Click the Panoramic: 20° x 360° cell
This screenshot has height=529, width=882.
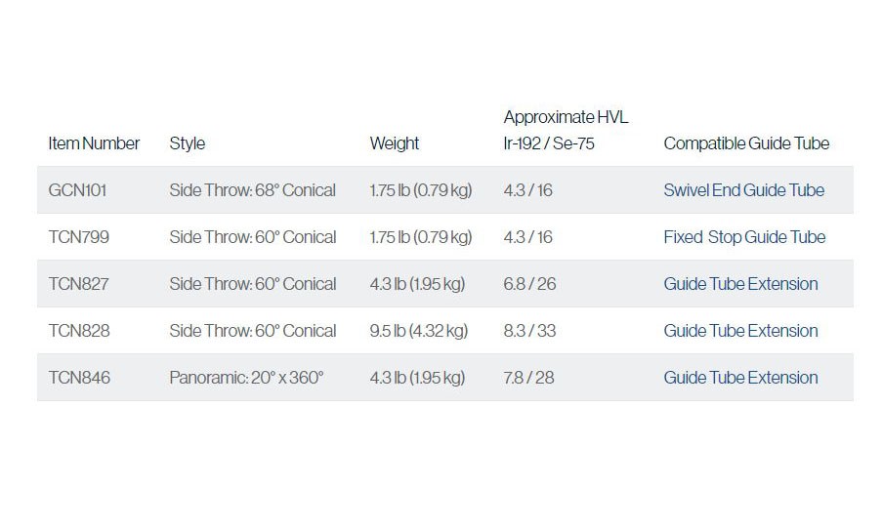pos(246,377)
